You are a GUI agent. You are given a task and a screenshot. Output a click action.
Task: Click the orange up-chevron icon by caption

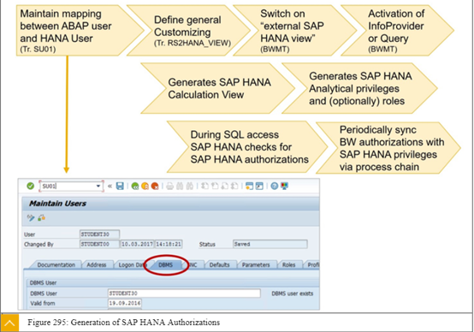point(9,323)
